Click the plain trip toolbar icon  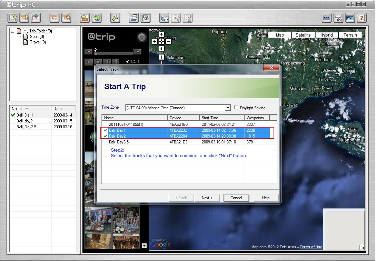pyautogui.click(x=55, y=18)
